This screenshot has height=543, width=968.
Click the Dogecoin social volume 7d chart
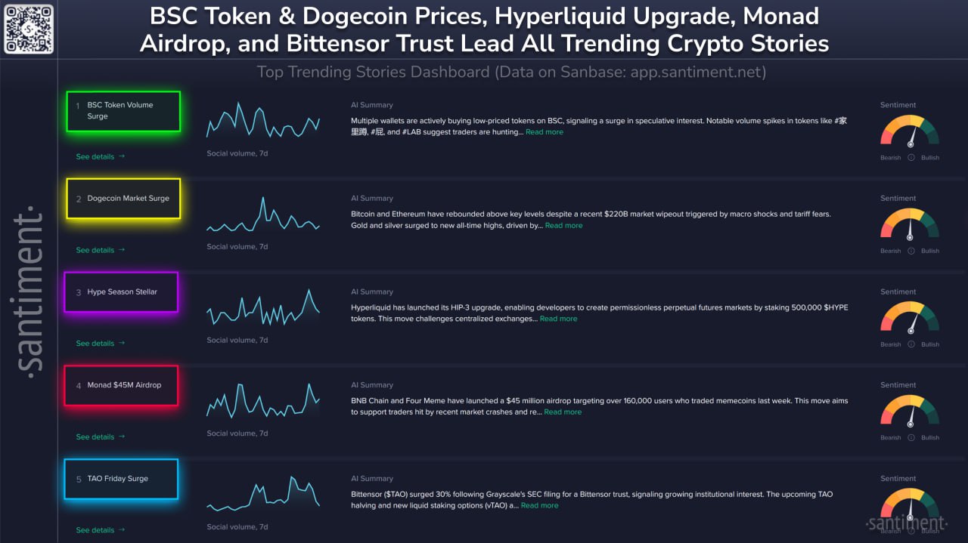tap(263, 215)
